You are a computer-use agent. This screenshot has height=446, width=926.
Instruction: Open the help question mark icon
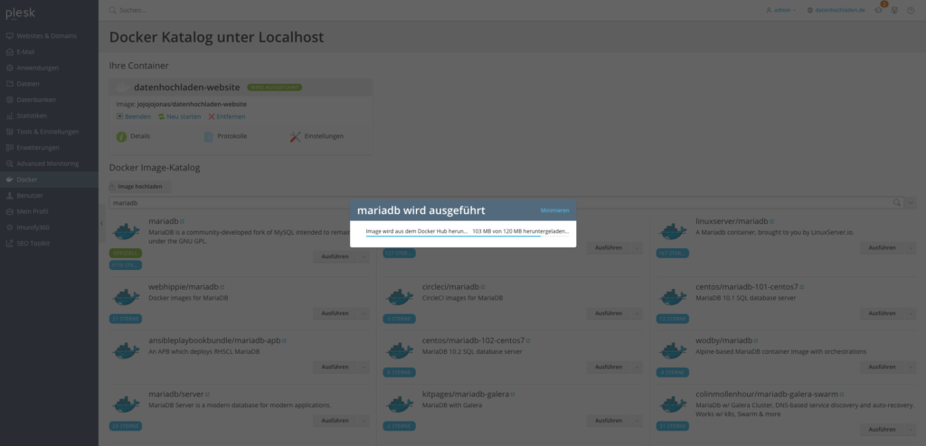[x=911, y=10]
